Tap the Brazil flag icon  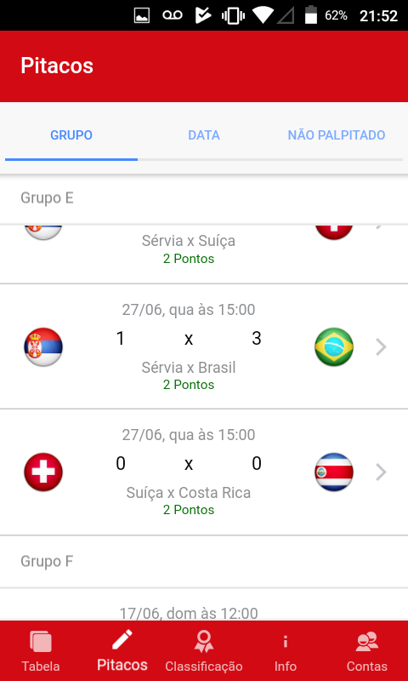[x=334, y=347]
